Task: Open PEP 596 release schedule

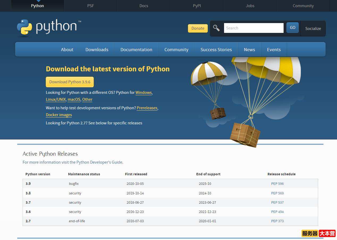Action: (277, 184)
